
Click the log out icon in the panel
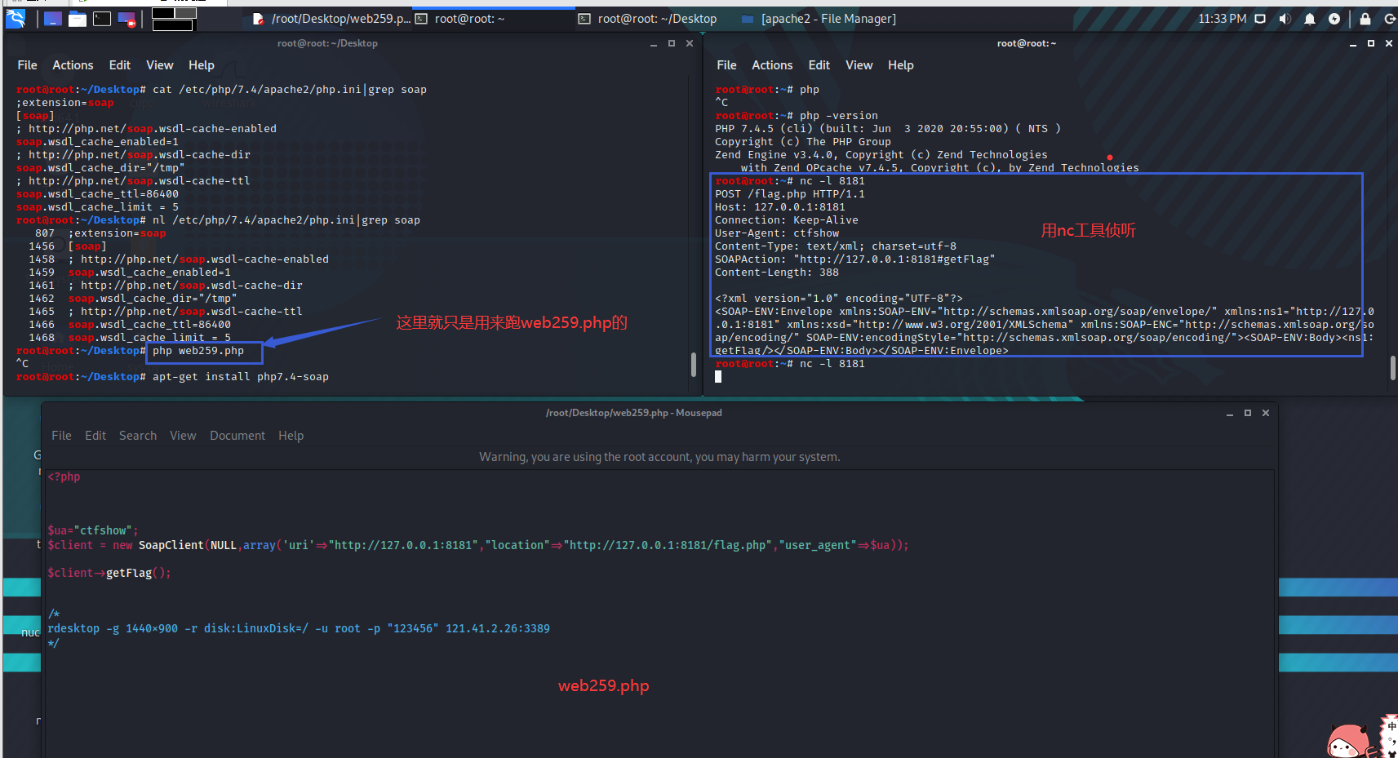click(1389, 19)
